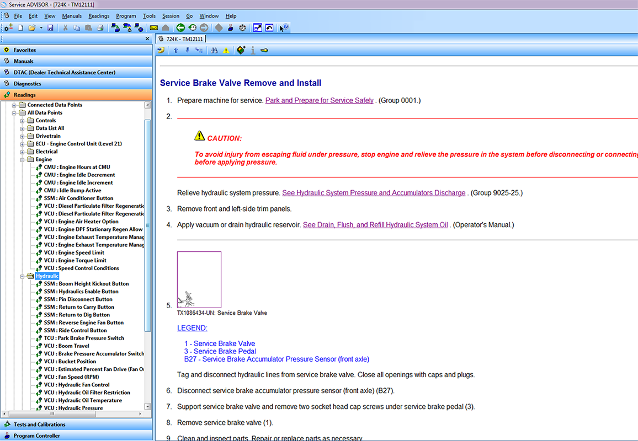
Task: Expand the Controls folder
Action: click(x=23, y=121)
